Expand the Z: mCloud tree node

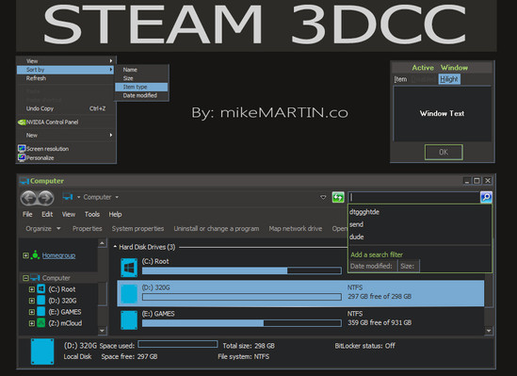click(x=32, y=323)
